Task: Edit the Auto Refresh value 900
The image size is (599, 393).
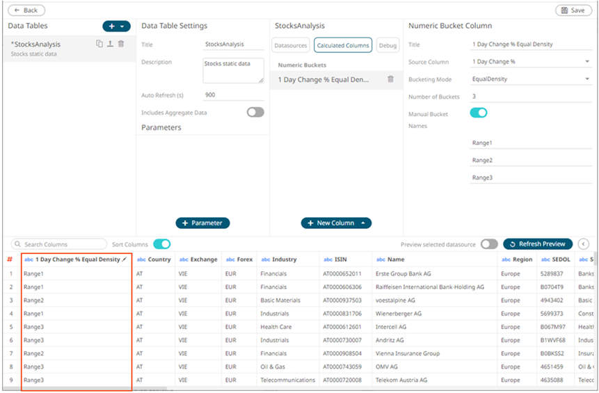Action: [x=234, y=95]
